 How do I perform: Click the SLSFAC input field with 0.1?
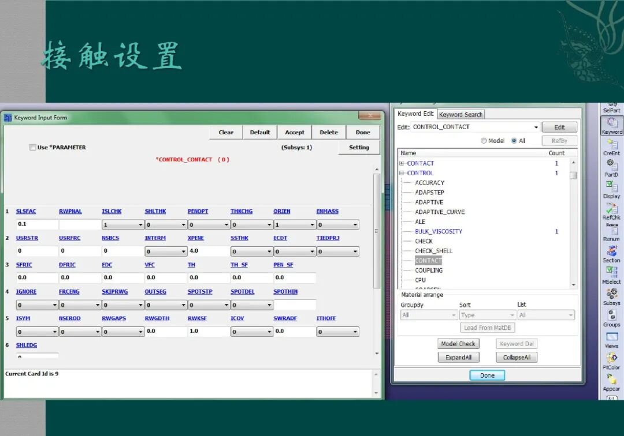[x=37, y=224]
